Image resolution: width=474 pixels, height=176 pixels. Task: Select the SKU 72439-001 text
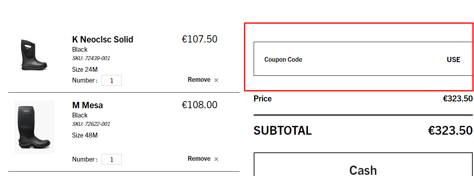click(91, 59)
